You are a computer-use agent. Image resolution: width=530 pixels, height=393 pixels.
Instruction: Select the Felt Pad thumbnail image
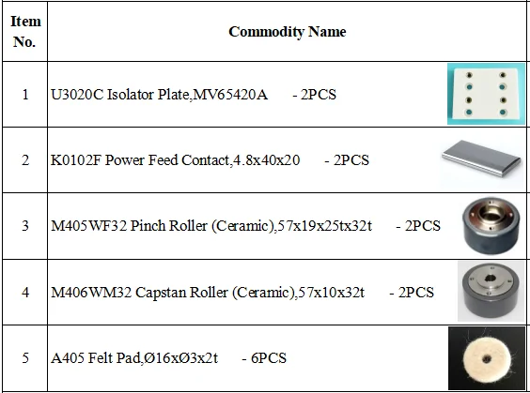pos(487,358)
